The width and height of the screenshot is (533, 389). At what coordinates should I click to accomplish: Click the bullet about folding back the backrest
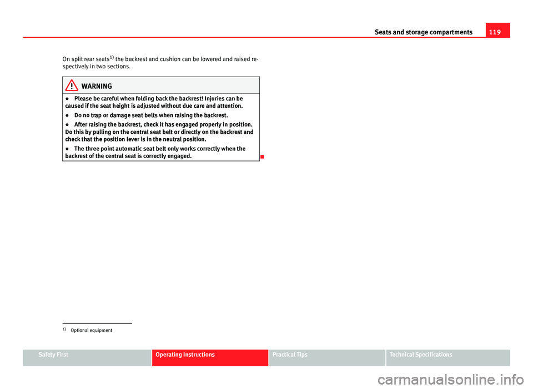[154, 102]
